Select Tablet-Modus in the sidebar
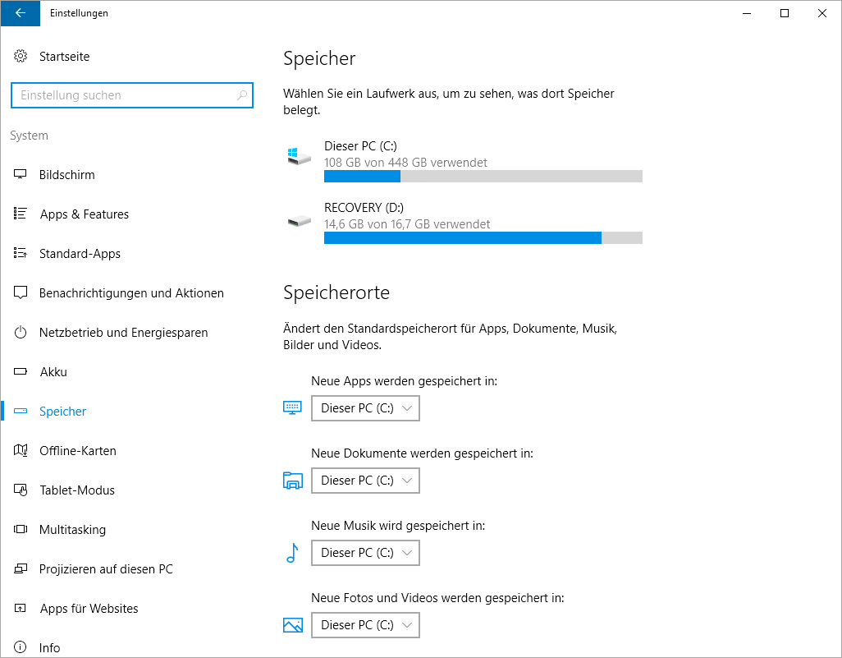 [76, 490]
